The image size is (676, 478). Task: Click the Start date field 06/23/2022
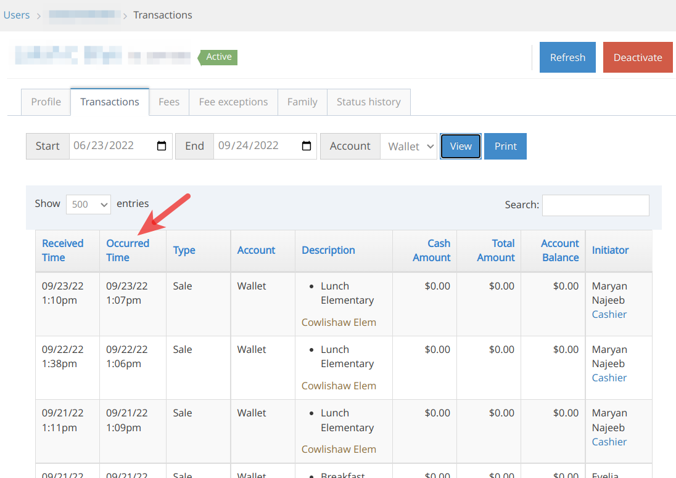click(x=121, y=147)
